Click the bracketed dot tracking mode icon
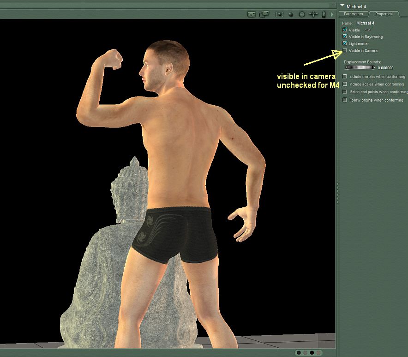The height and width of the screenshot is (357, 408). (x=279, y=14)
